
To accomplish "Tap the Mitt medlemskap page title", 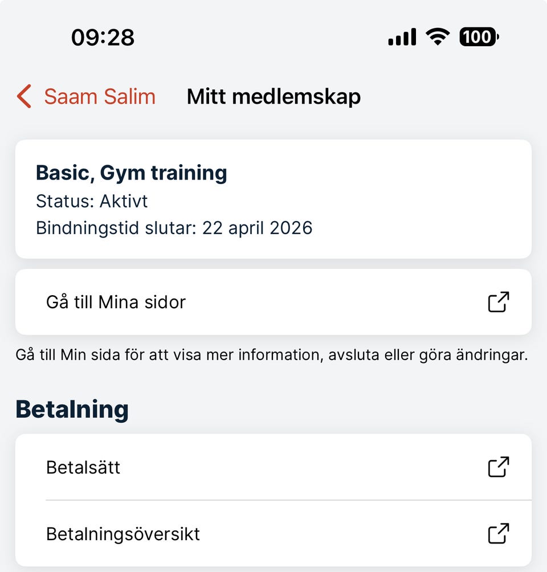I will (x=273, y=96).
